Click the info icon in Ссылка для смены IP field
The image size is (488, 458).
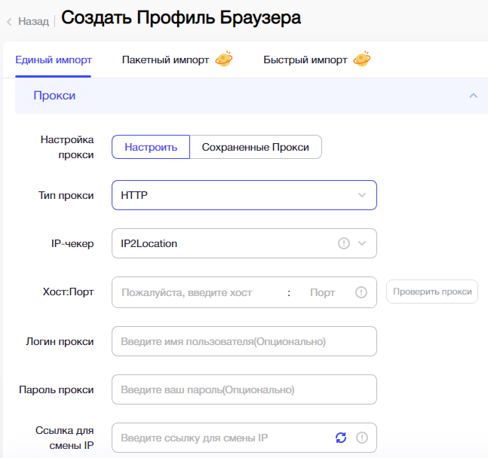(x=361, y=438)
